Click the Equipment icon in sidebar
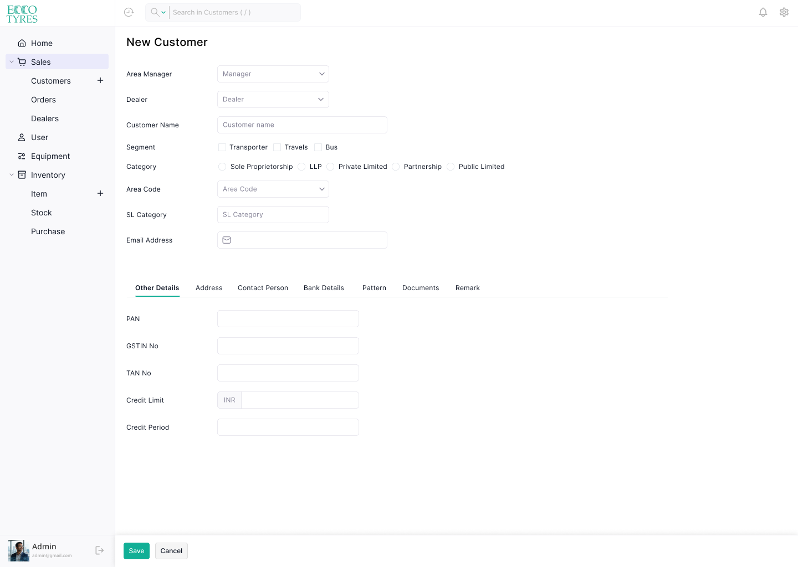 pyautogui.click(x=22, y=156)
